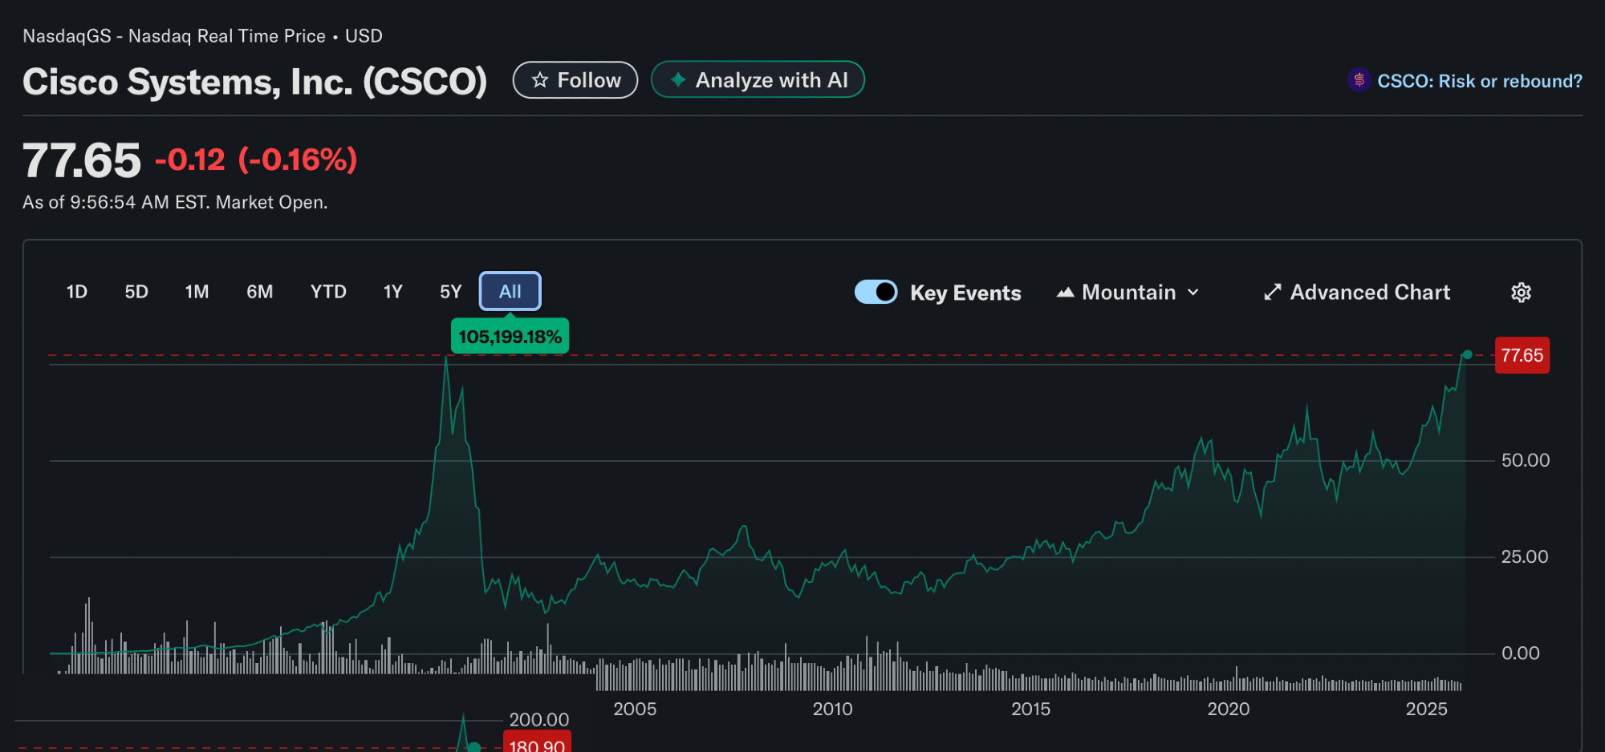1605x752 pixels.
Task: Select the 1D time range tab
Action: click(77, 292)
